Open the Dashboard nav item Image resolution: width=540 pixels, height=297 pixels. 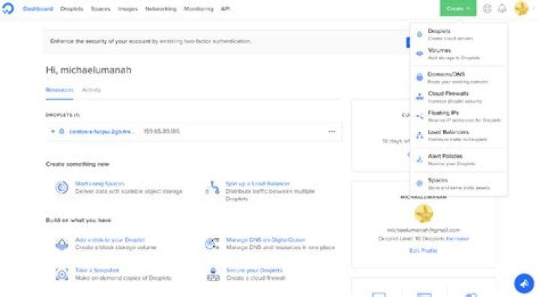tap(38, 8)
